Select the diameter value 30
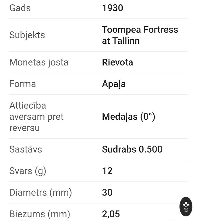 107,193
